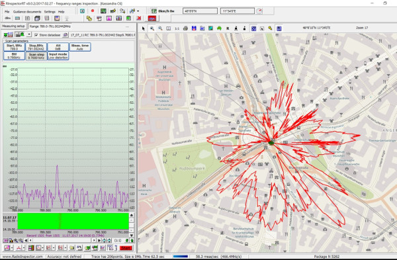Click the compass clock icon near coordinates
The width and height of the screenshot is (397, 260).
click(x=259, y=11)
